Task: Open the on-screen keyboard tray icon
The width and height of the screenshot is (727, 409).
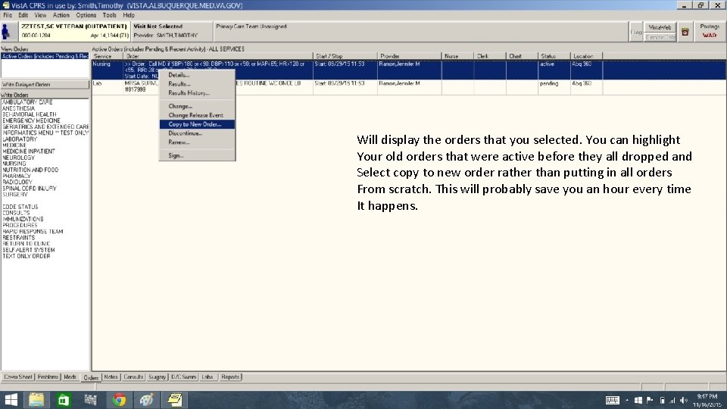Action: tap(613, 400)
